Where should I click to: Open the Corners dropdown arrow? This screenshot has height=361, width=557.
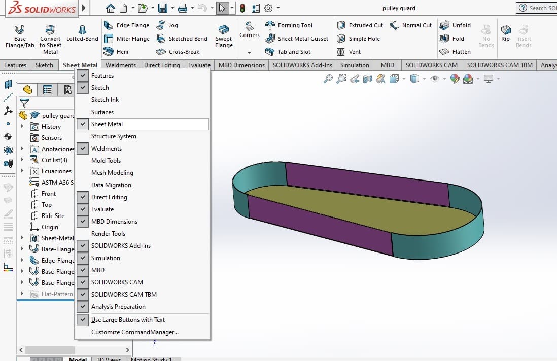[x=250, y=53]
